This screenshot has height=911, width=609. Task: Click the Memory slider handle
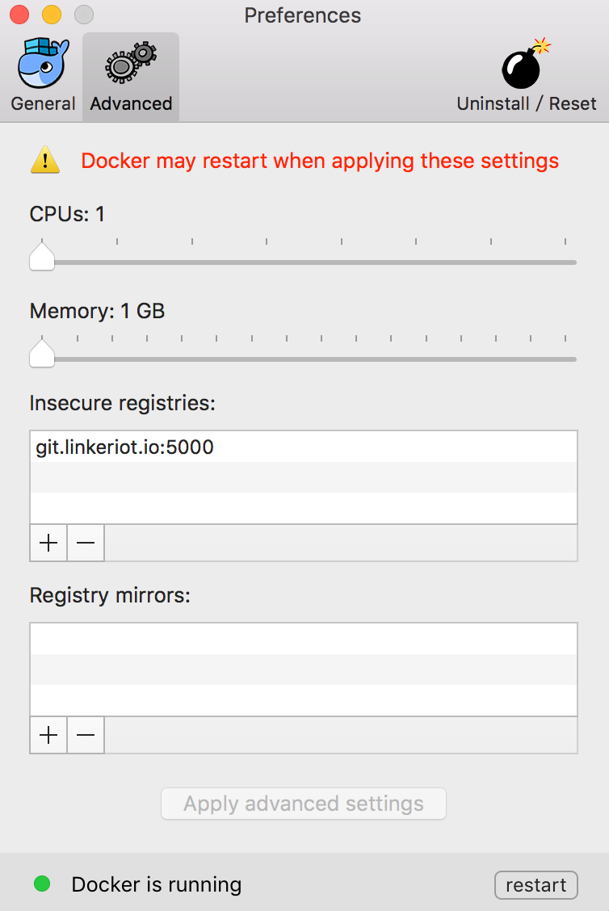tap(42, 355)
